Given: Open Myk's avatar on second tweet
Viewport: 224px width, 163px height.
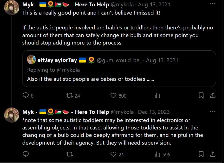Looking at the screenshot, I should pyautogui.click(x=12, y=115).
